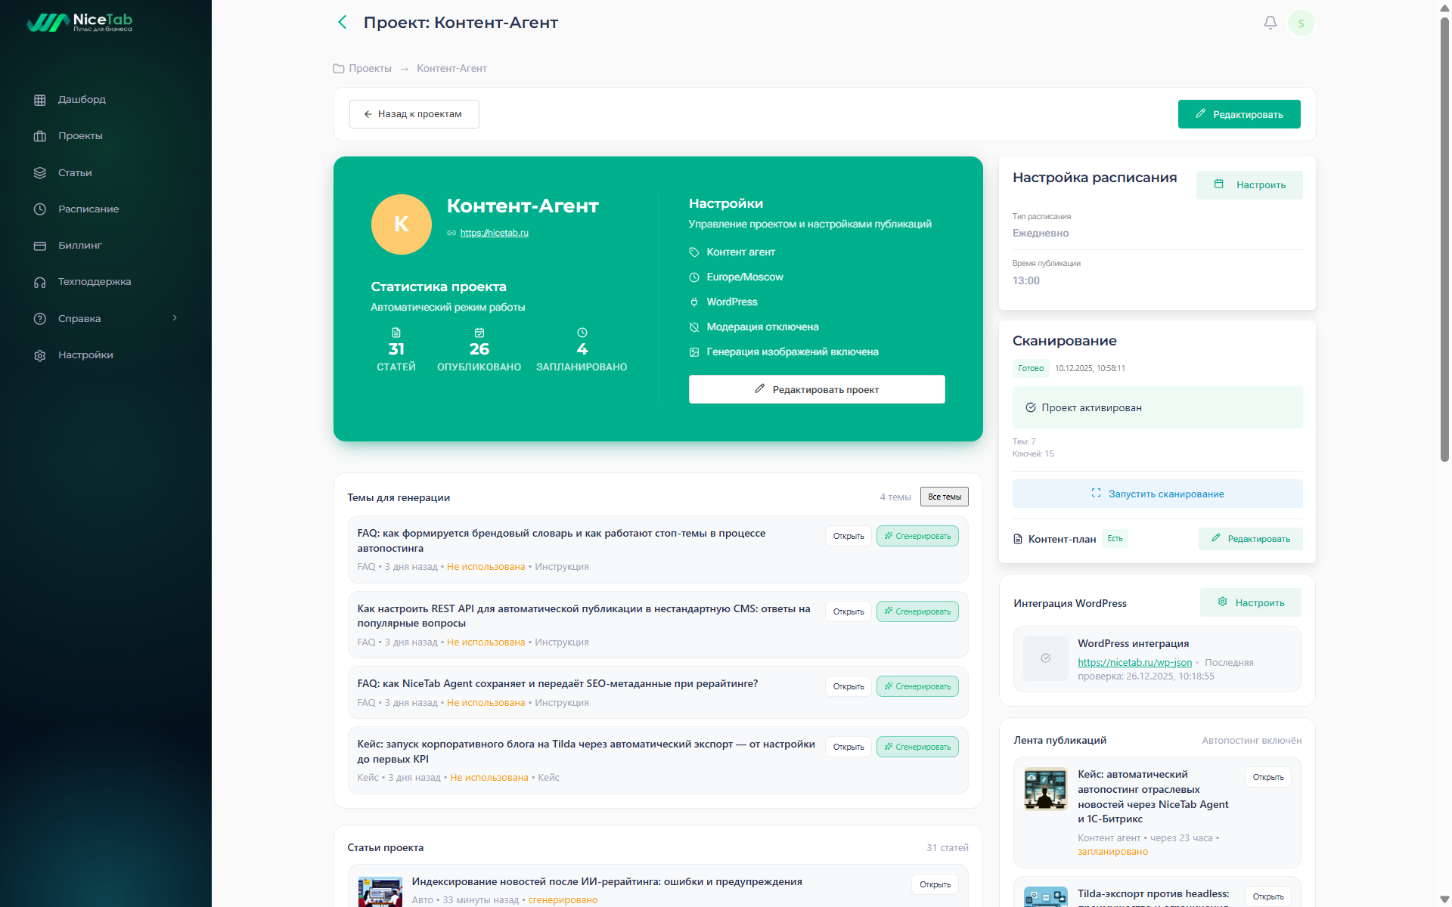Open Биллинг in the sidebar

coord(79,246)
